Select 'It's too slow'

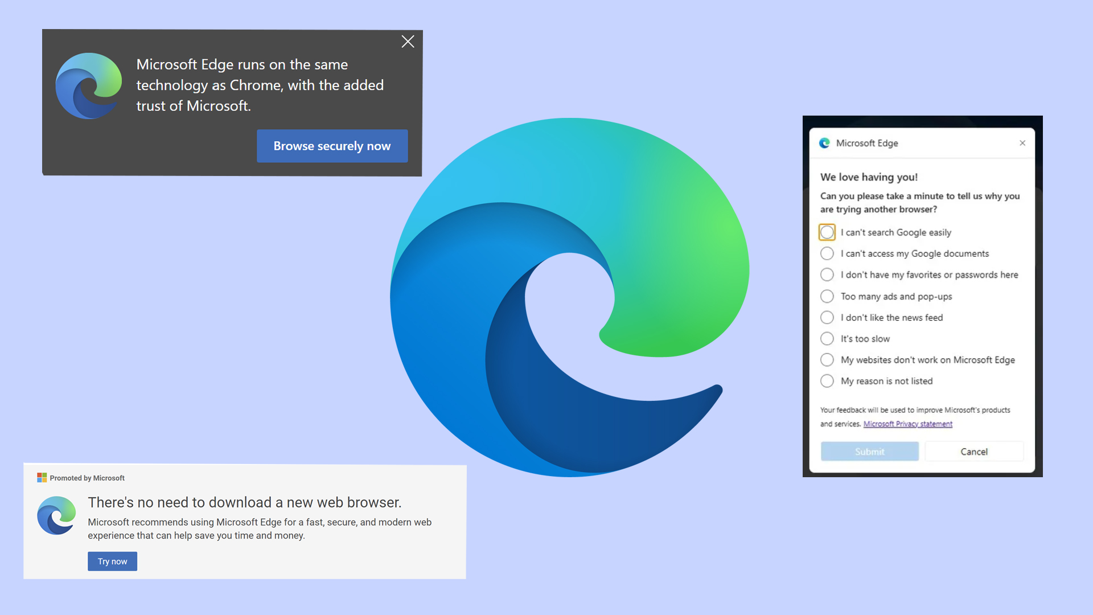(827, 338)
